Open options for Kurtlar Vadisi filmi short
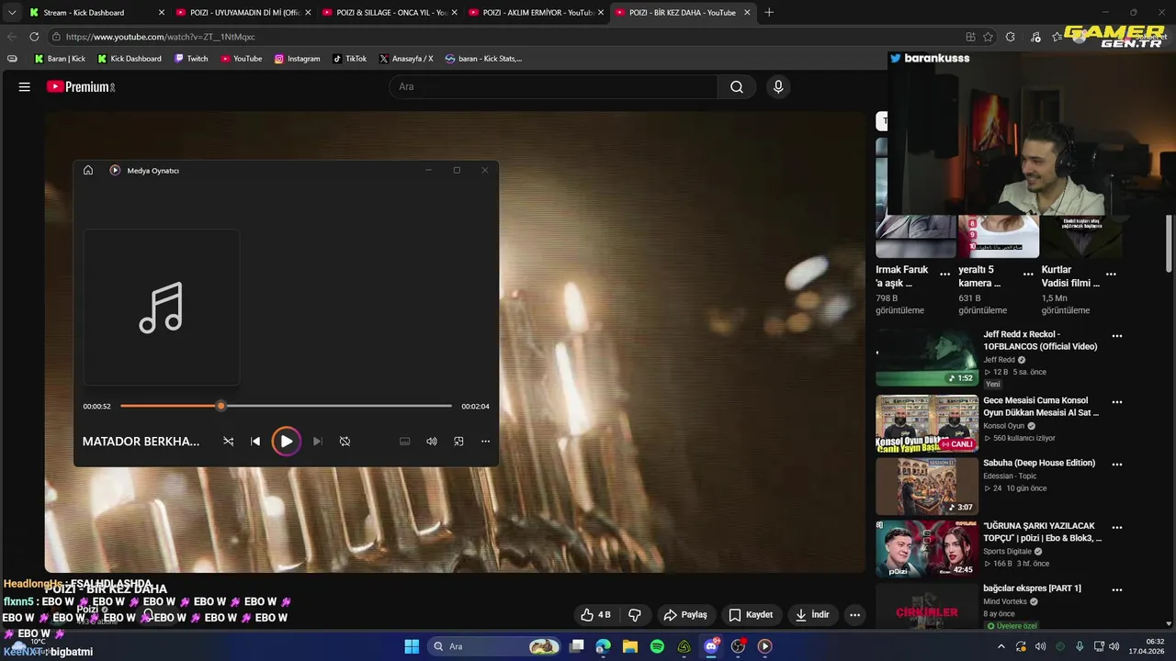 (1111, 274)
